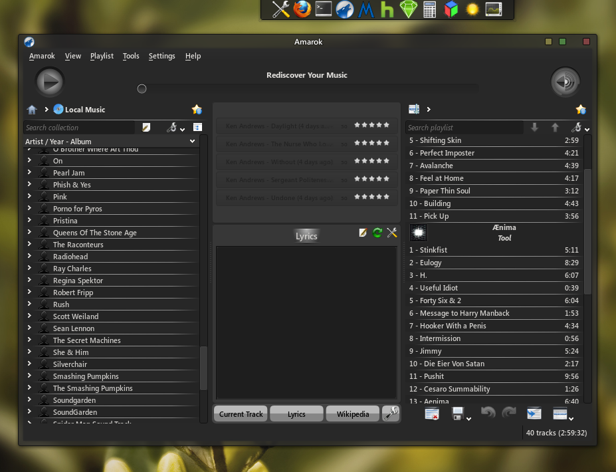Rate Ken Andrews - Daylight stars
Screen dimensions: 616x472
(371, 125)
